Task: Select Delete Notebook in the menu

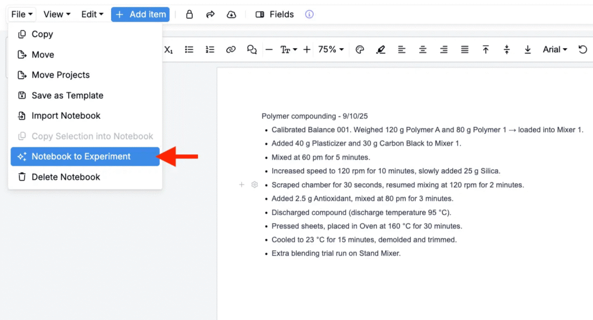Action: 66,177
